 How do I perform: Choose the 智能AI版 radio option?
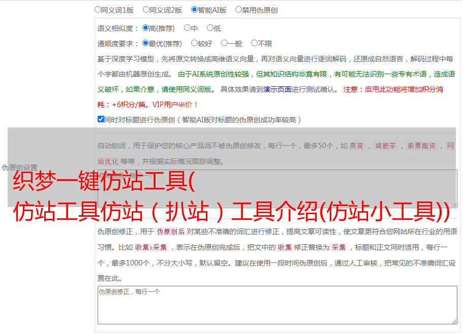point(194,10)
